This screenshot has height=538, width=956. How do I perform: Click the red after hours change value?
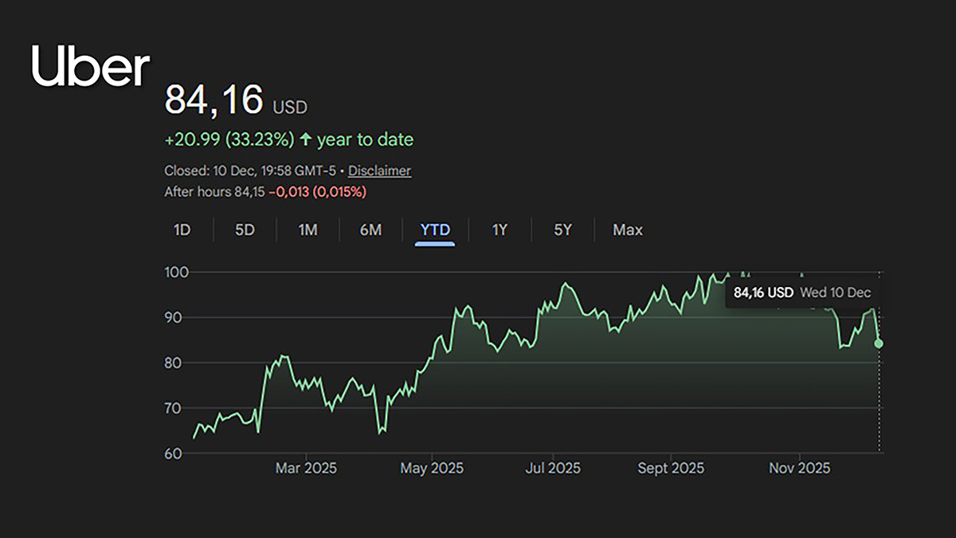[x=317, y=192]
